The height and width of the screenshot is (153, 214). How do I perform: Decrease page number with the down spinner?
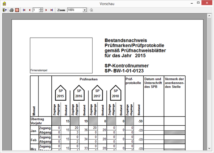click(x=41, y=12)
